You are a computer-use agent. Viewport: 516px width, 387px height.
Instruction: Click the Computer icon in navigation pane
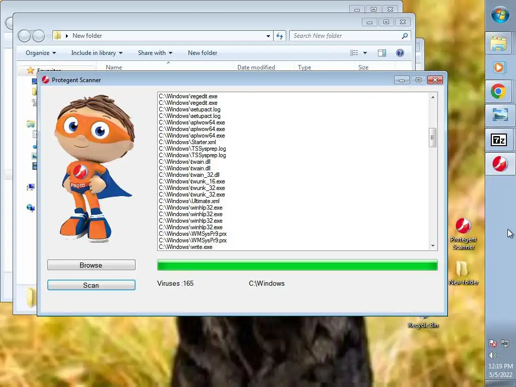[31, 187]
